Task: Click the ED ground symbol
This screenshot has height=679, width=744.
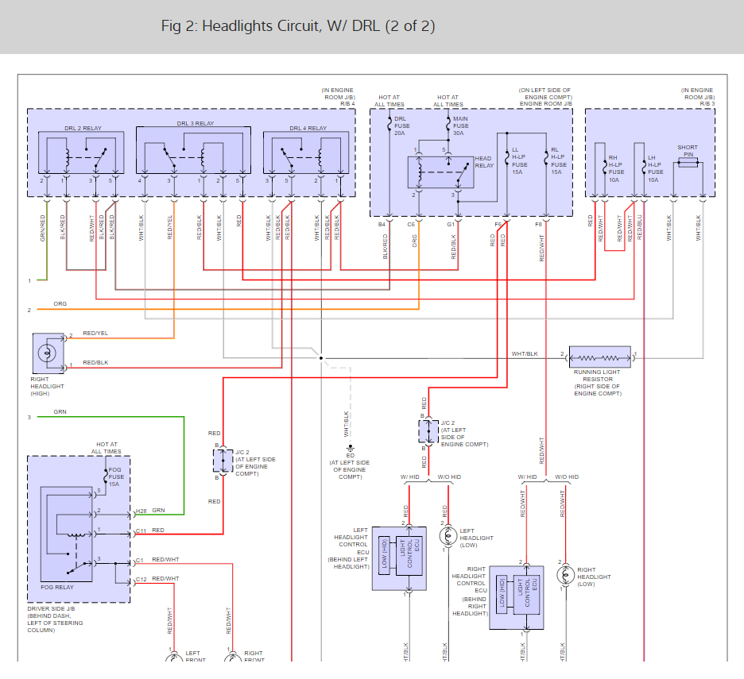Action: (351, 448)
